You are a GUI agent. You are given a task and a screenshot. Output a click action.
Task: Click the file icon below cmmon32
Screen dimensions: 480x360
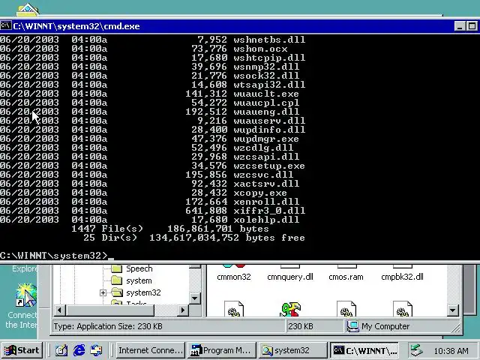(x=234, y=309)
